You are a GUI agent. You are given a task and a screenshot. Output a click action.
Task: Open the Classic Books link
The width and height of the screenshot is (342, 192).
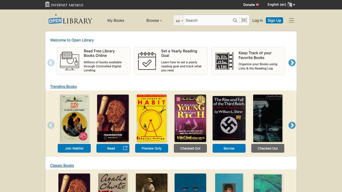click(62, 166)
